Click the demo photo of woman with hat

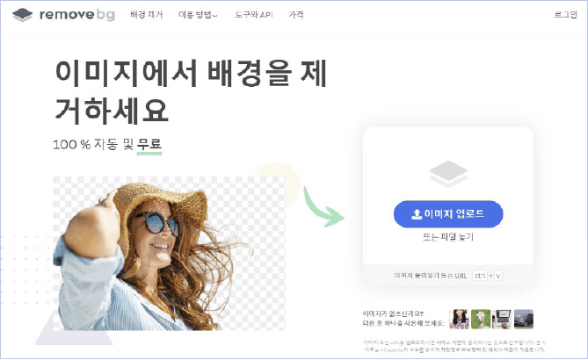[169, 254]
